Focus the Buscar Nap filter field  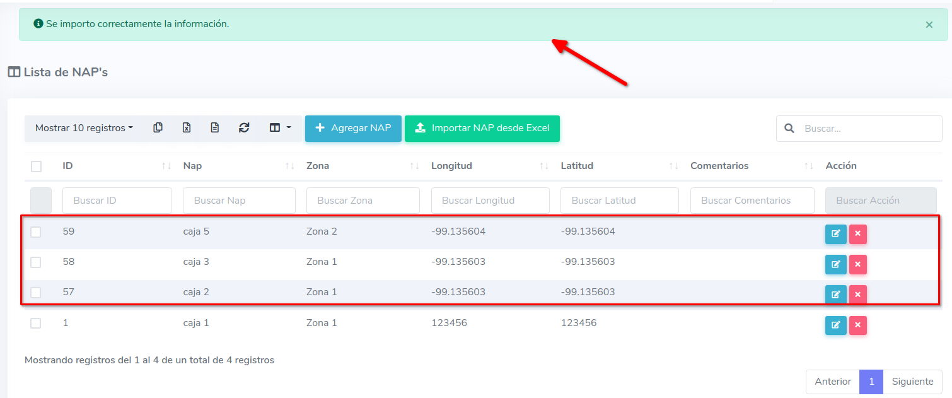coord(239,201)
